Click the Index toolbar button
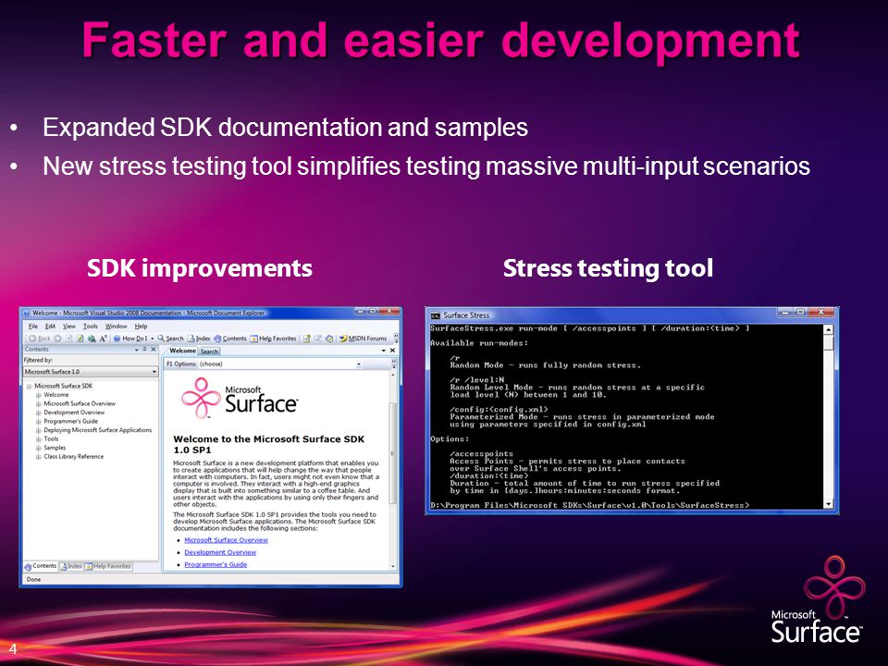The width and height of the screenshot is (888, 666). coord(200,339)
